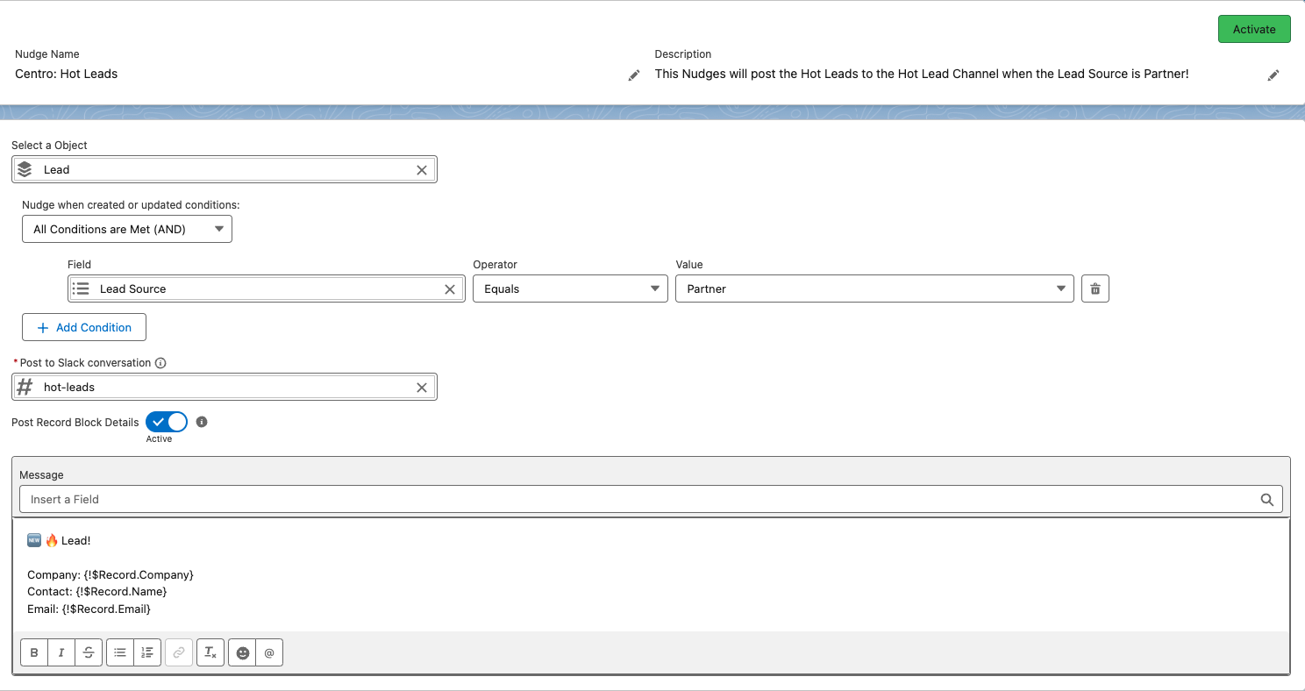Click the search magnifier in Insert a Field
The height and width of the screenshot is (691, 1305).
coord(1267,500)
